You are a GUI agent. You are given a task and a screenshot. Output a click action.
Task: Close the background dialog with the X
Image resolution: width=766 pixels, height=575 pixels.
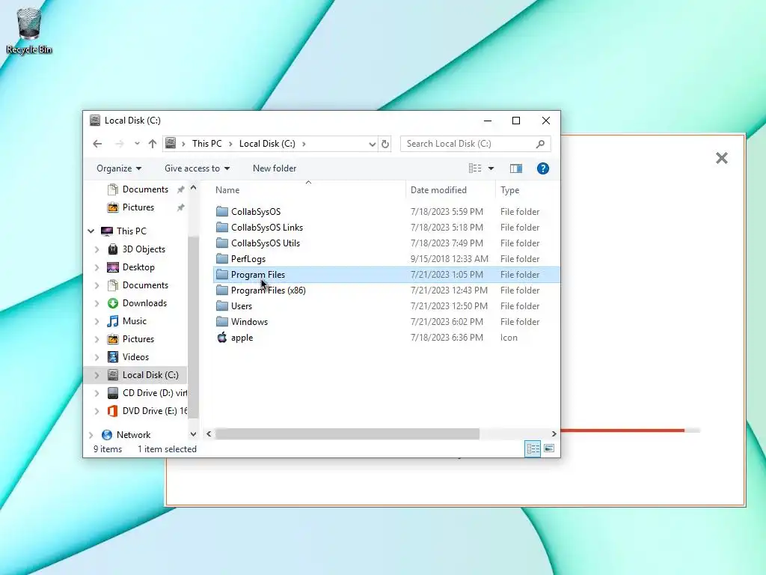[x=722, y=158]
